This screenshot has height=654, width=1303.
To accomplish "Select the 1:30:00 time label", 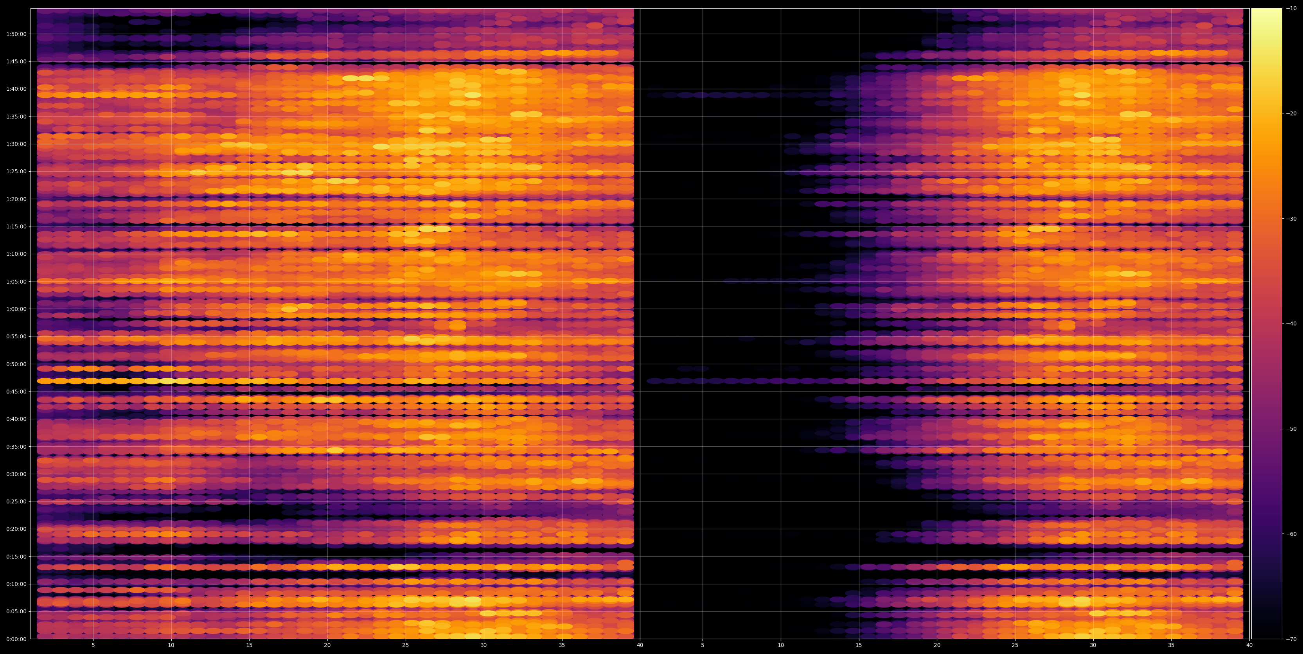I will click(x=16, y=144).
